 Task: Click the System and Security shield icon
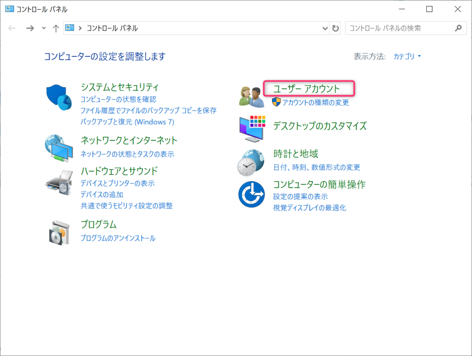point(60,97)
